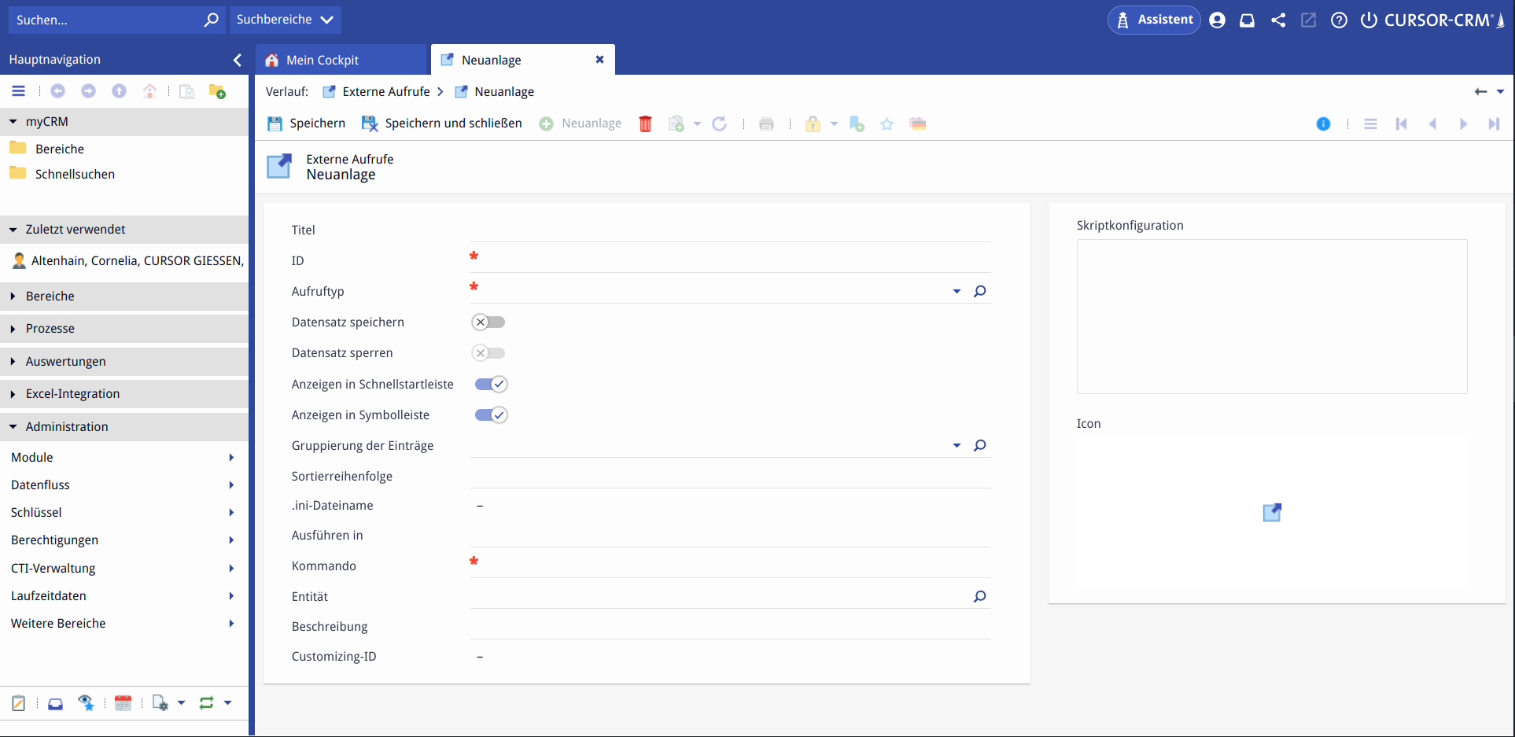Open the Aufruftyp dropdown arrow
The height and width of the screenshot is (737, 1515).
957,291
